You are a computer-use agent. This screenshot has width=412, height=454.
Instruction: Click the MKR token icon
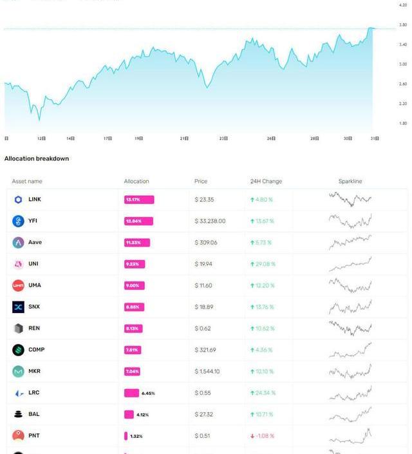pos(18,372)
